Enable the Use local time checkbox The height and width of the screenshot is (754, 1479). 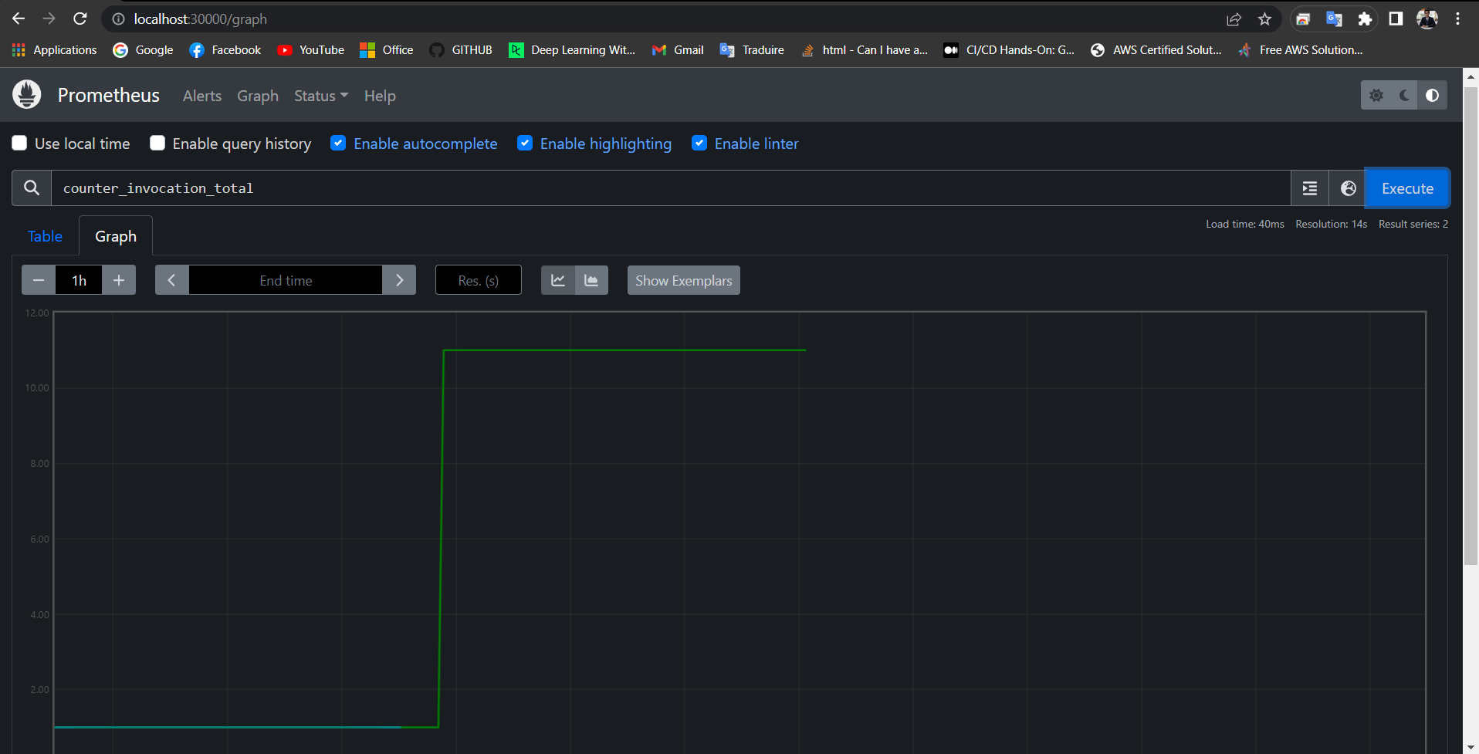point(19,143)
